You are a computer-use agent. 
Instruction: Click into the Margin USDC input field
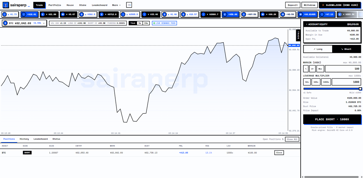(x=343, y=69)
